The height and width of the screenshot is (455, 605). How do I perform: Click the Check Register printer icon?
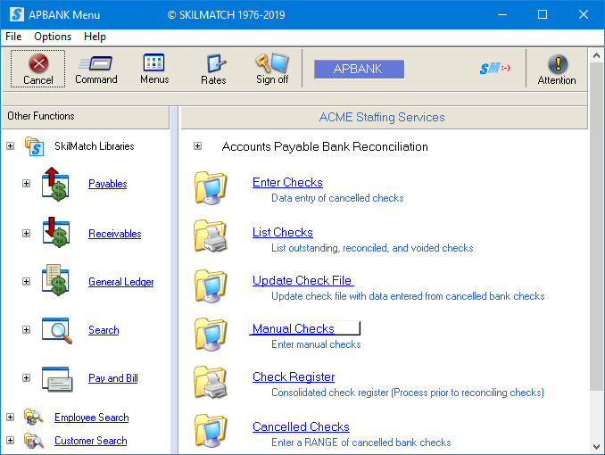coord(211,383)
